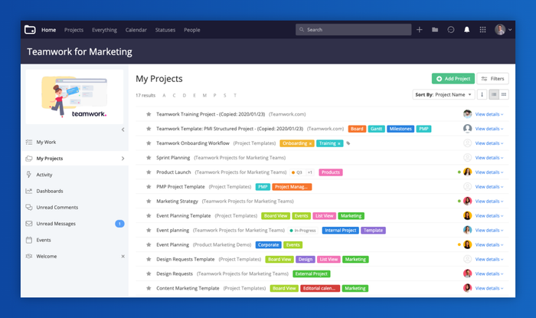The height and width of the screenshot is (318, 536).
Task: Star the Sprint Planning project
Action: [149, 158]
